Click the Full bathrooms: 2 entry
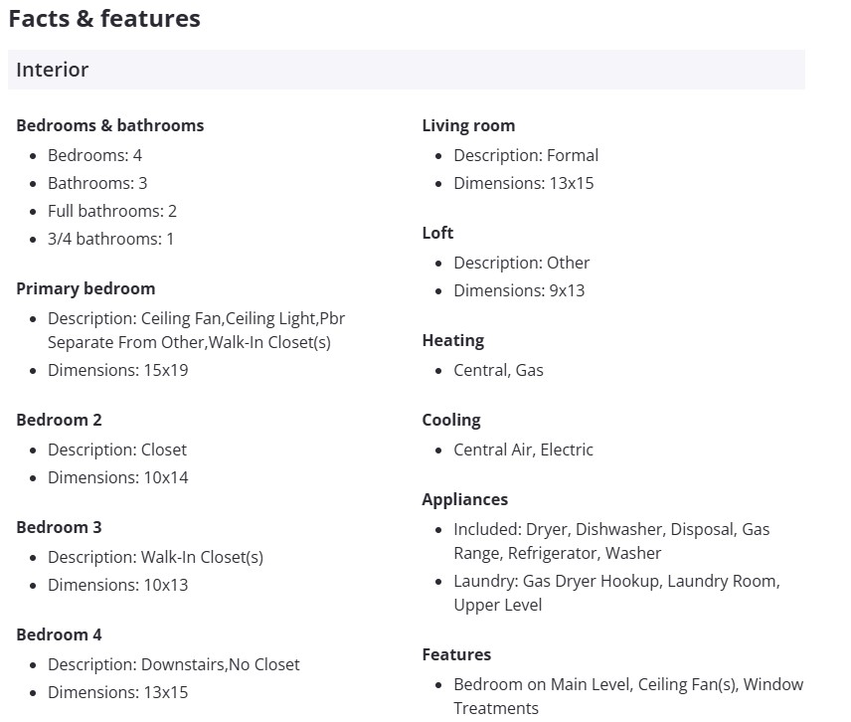 point(112,211)
